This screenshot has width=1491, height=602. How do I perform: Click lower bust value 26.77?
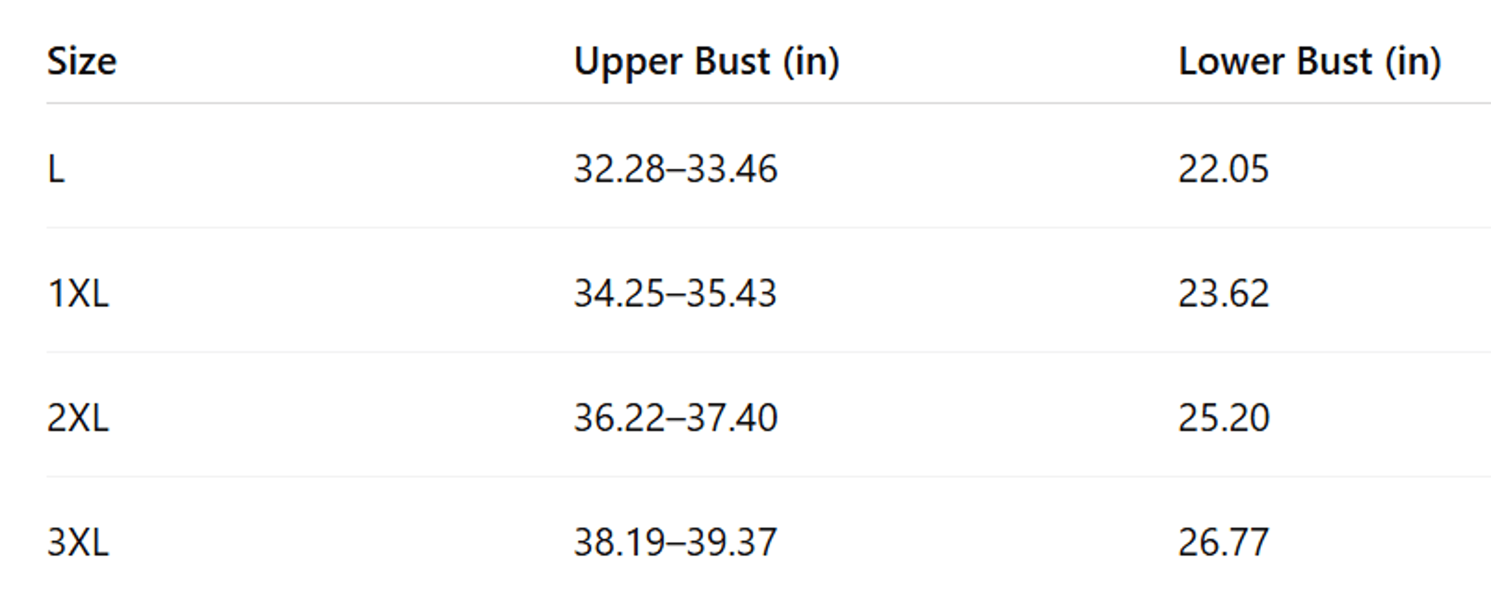(x=1223, y=542)
